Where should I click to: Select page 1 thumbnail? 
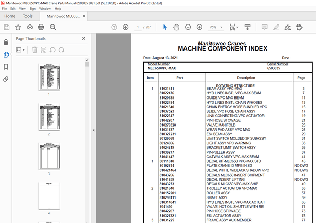[49, 77]
